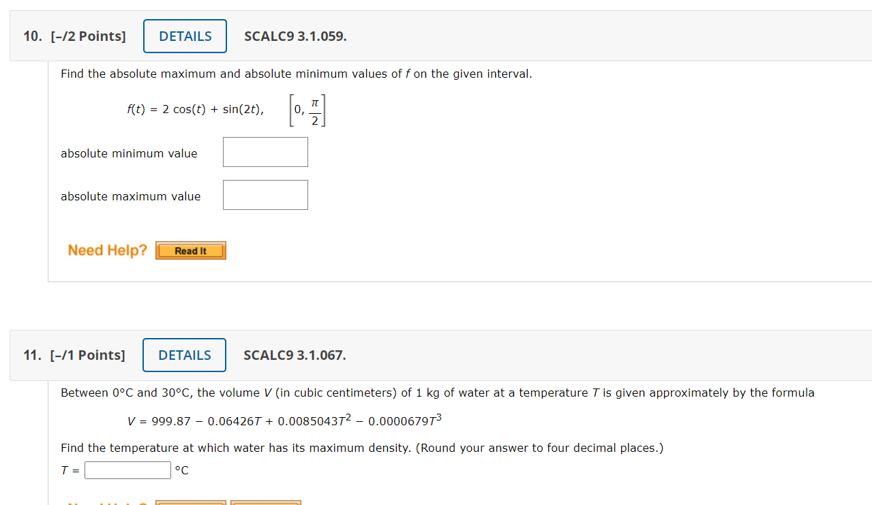Click the Need Help? label in problem 10

pos(106,250)
